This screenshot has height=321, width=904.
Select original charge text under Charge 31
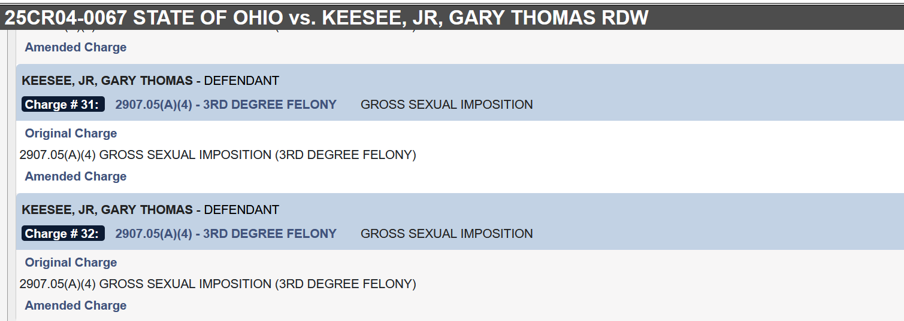click(x=217, y=155)
